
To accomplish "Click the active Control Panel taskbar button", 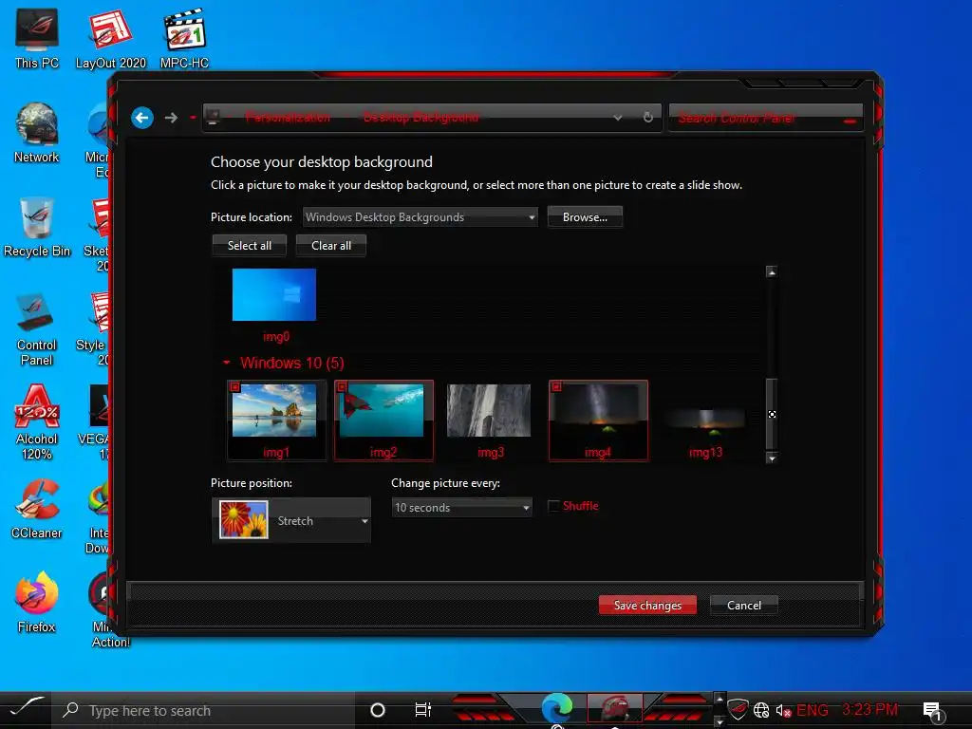I will tap(614, 708).
